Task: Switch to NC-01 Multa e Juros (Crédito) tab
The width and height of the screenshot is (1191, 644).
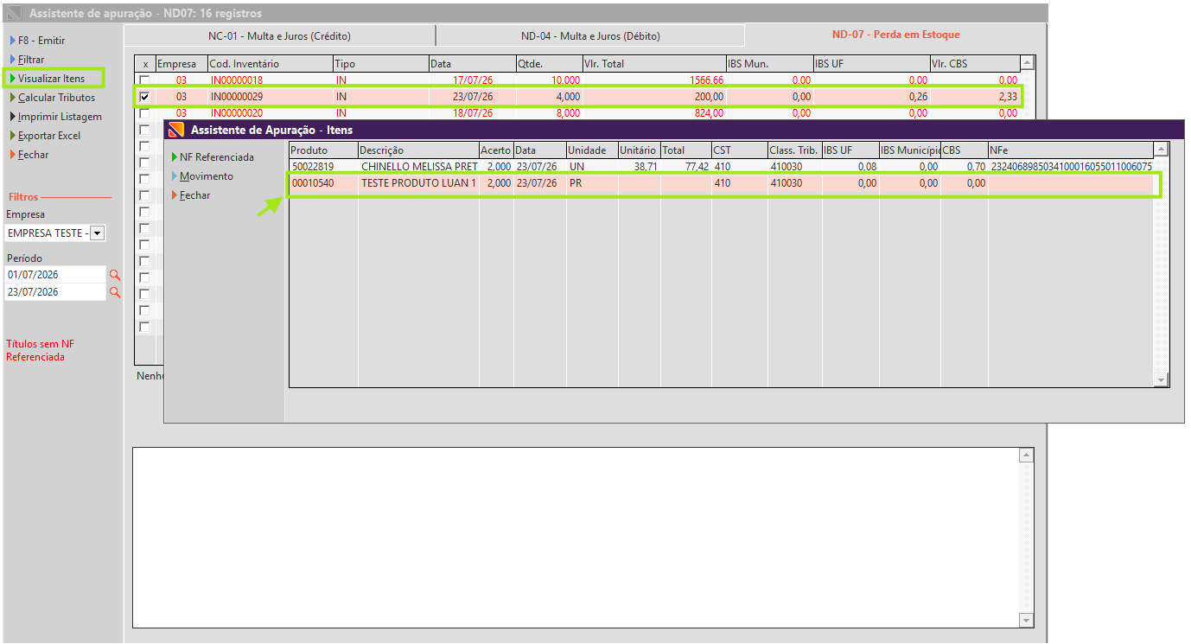Action: pos(280,36)
